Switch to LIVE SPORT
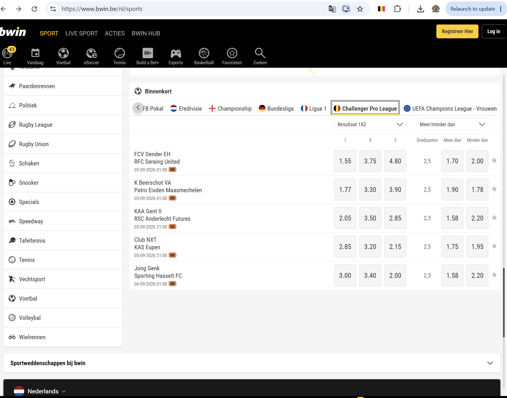 click(x=82, y=33)
